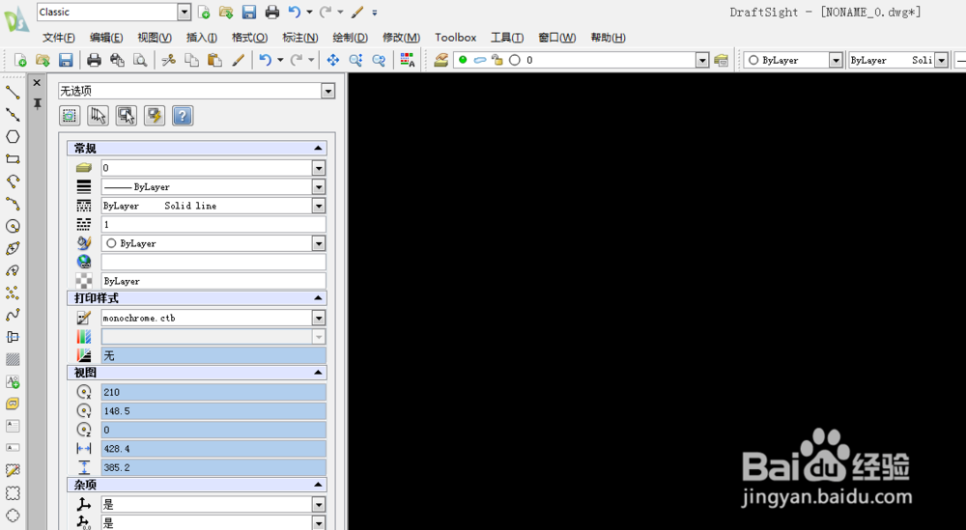The height and width of the screenshot is (530, 966).
Task: Click the transparency ByLayer field
Action: pyautogui.click(x=213, y=281)
